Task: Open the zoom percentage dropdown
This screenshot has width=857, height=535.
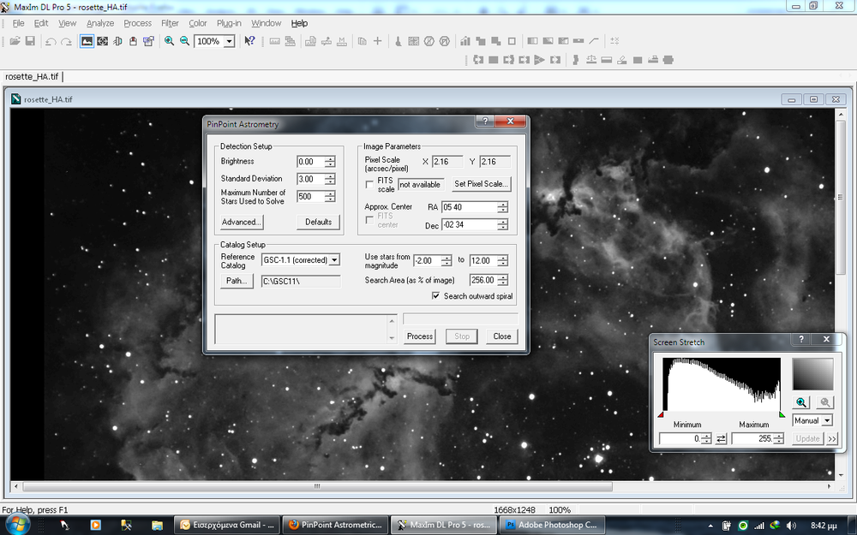Action: 229,41
